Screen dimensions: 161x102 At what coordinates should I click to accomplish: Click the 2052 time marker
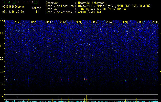pyautogui.click(x=33, y=22)
